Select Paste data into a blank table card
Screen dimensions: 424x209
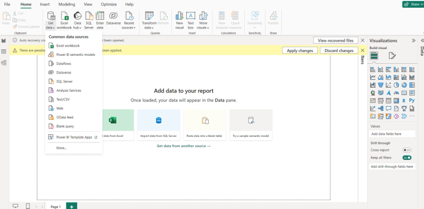[205, 125]
